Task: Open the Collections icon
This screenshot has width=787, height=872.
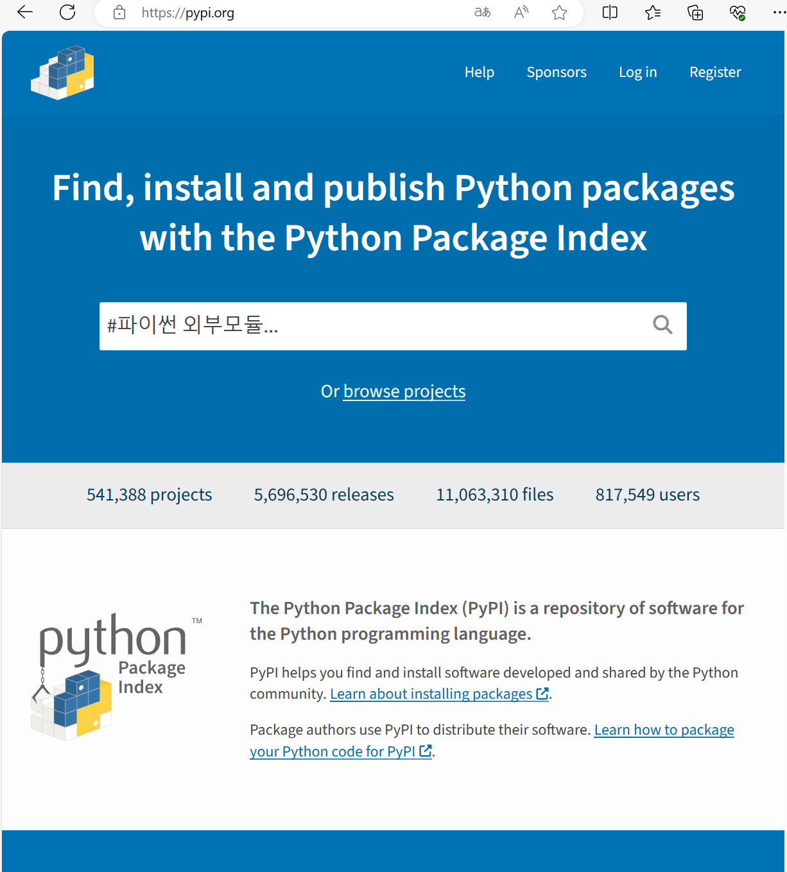Action: 695,12
